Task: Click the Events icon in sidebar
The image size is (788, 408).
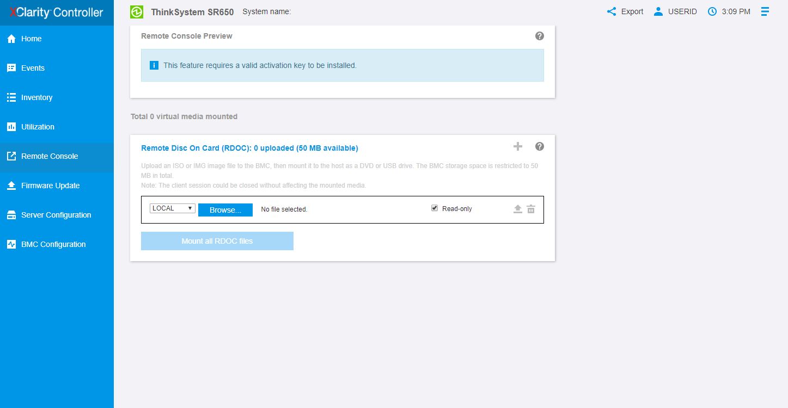Action: point(11,68)
